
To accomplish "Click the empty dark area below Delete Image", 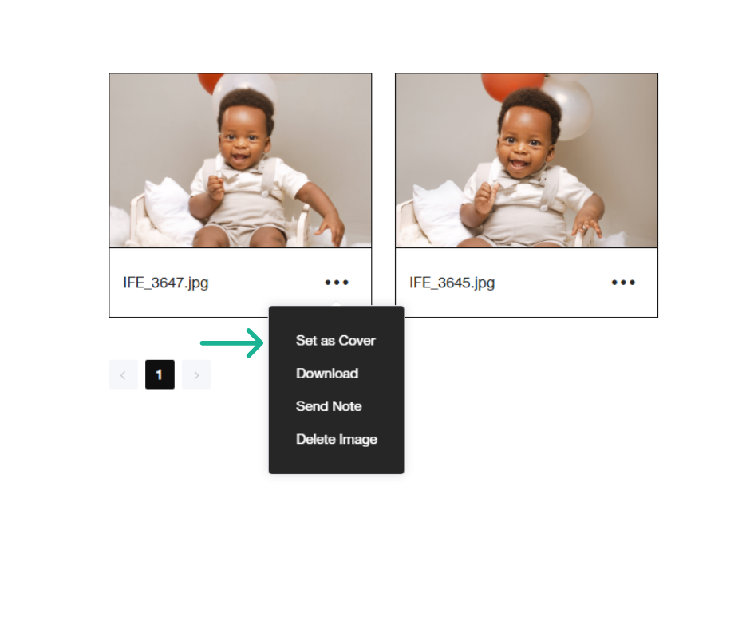I will pos(336,461).
